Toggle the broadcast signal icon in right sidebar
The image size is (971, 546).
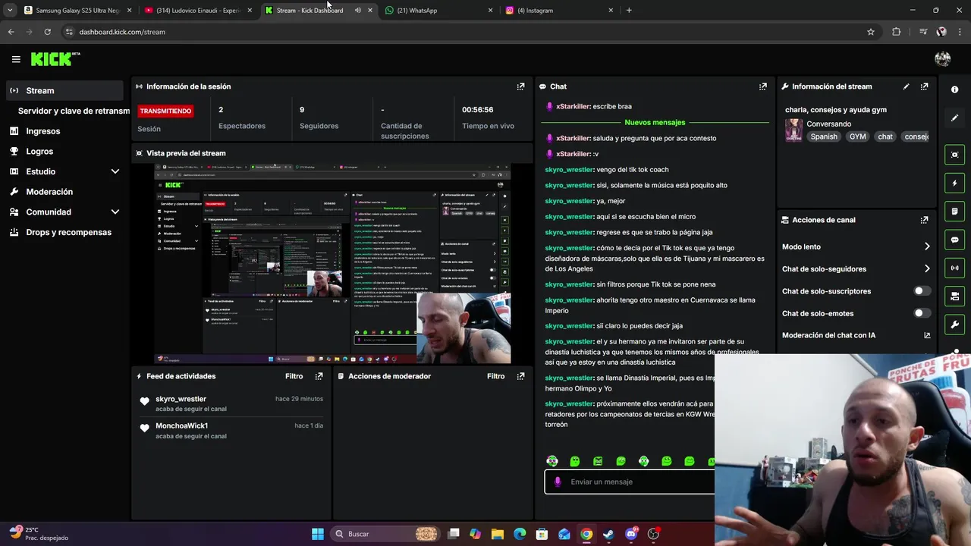(954, 268)
